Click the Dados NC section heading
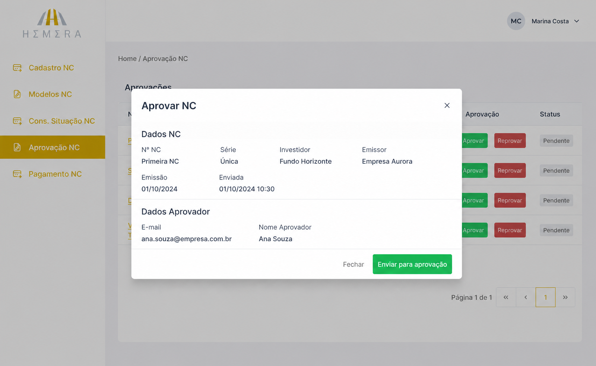The width and height of the screenshot is (596, 366). click(x=161, y=134)
